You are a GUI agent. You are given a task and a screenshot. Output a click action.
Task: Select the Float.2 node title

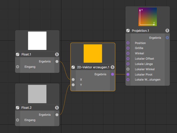click(x=27, y=108)
